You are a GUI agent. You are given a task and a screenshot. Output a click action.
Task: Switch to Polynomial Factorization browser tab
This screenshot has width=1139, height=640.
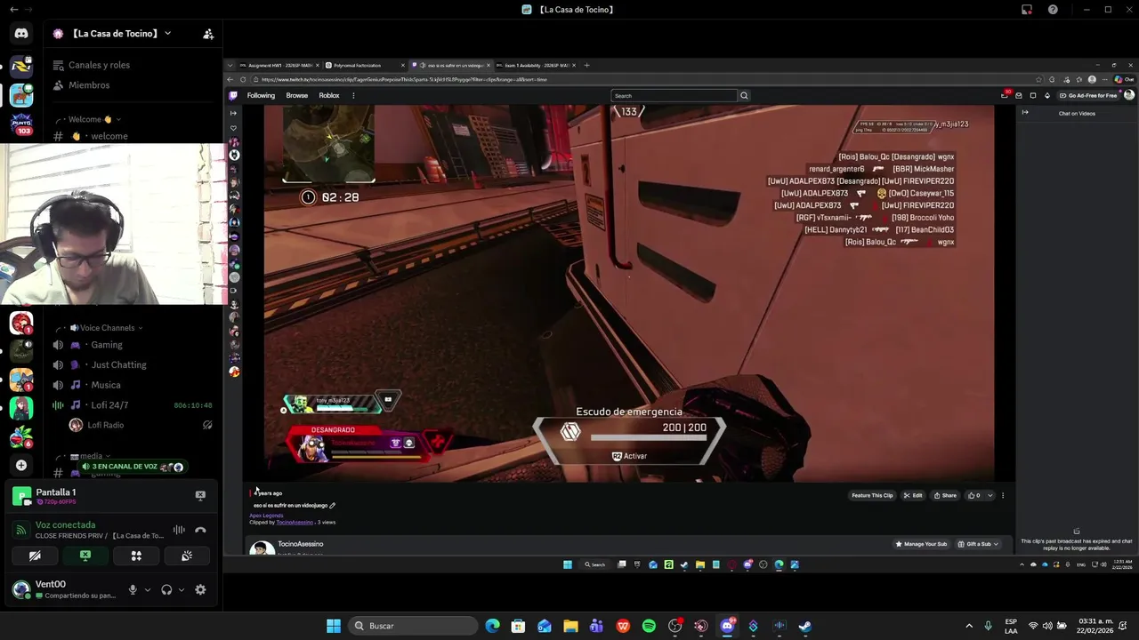(364, 66)
